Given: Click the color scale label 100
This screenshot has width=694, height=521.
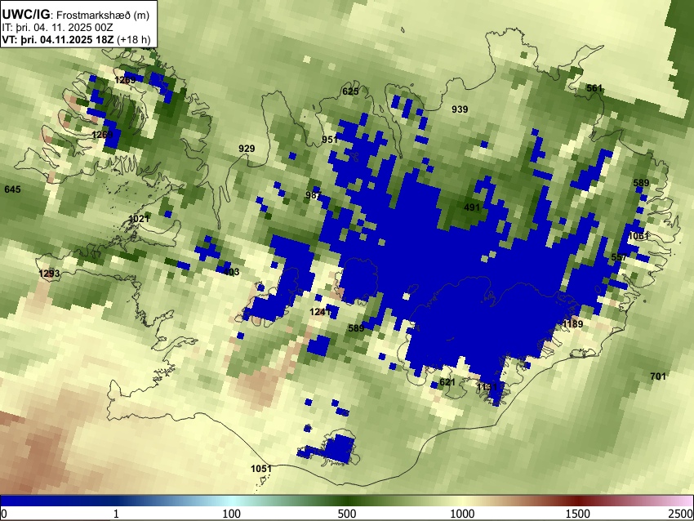Looking at the screenshot, I should tap(231, 514).
